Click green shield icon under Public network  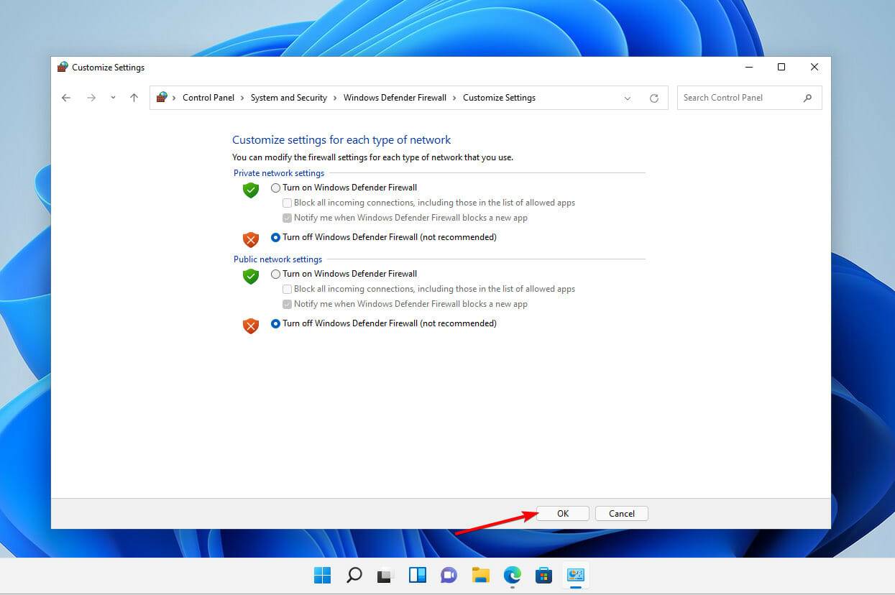[250, 277]
